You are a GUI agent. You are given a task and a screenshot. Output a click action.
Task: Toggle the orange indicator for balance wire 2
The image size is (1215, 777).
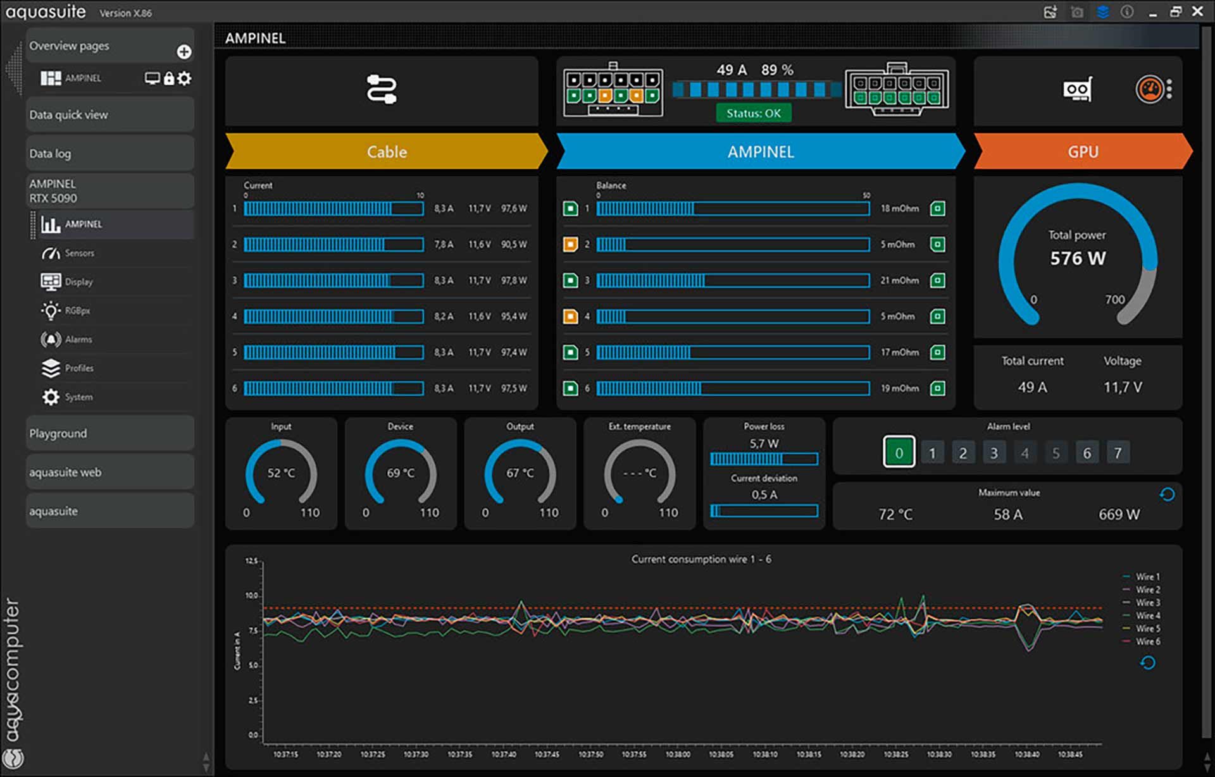[570, 244]
